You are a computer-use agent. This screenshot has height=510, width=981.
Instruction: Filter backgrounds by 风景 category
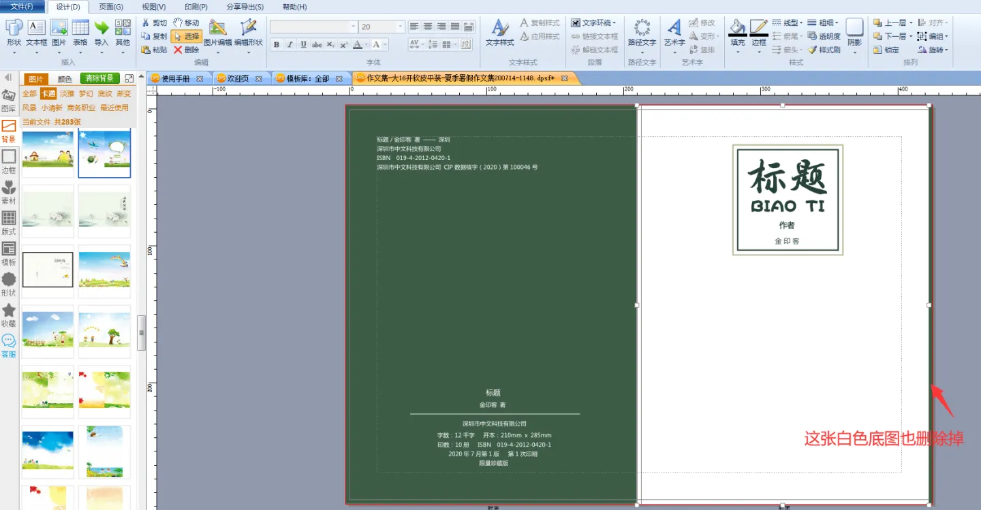pyautogui.click(x=29, y=108)
